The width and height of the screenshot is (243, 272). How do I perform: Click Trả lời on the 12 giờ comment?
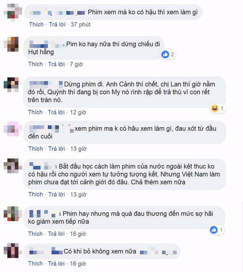click(x=56, y=112)
